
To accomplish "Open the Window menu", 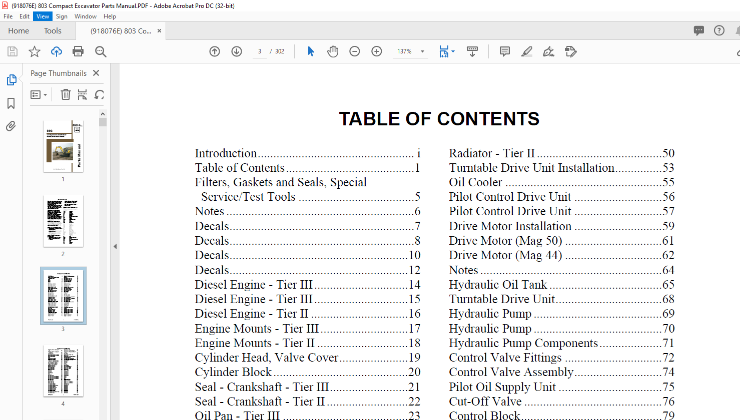I will 86,16.
